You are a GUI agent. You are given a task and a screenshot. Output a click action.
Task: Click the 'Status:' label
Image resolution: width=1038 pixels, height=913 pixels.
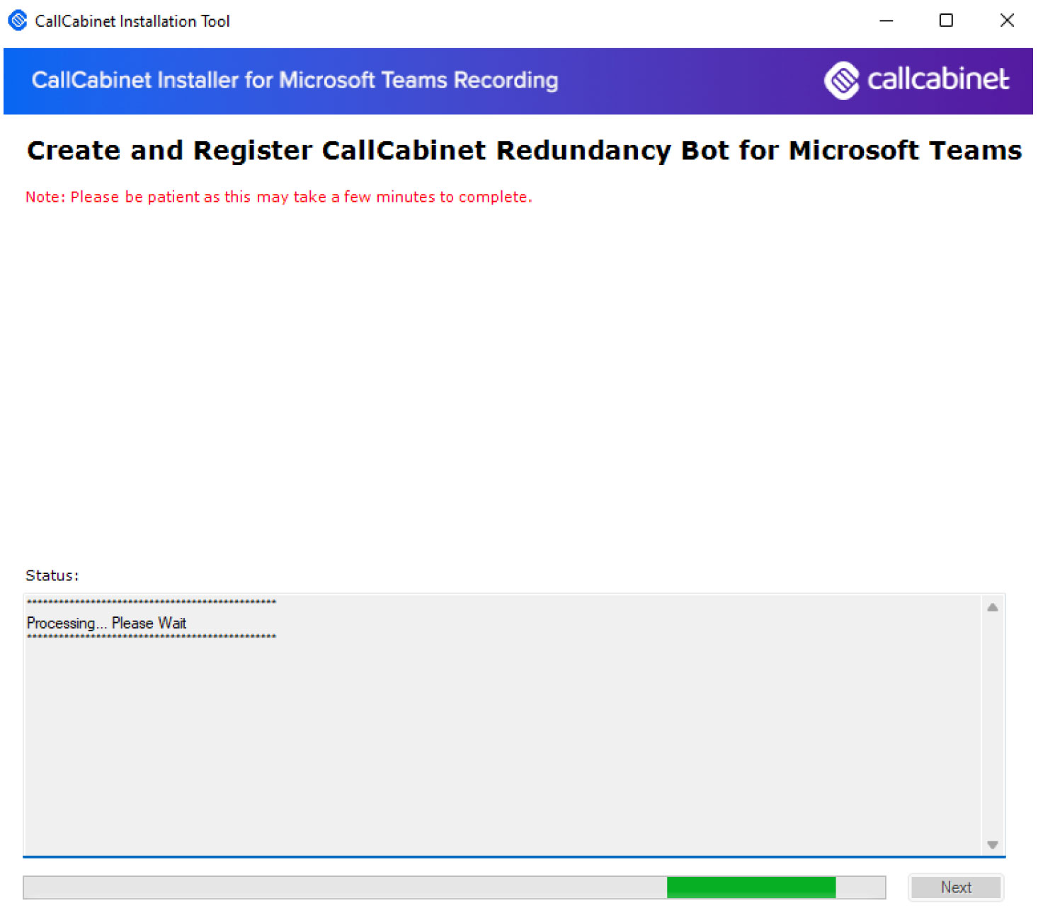pos(52,575)
